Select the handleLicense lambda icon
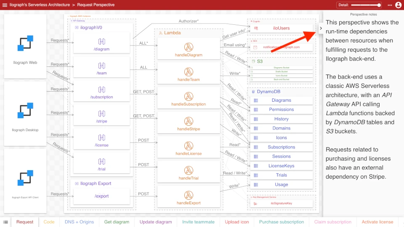 pos(189,146)
